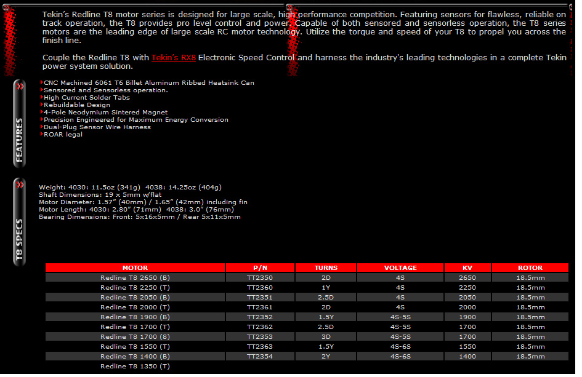Click the "Redline T8 1350 (T)" motor cell
Viewport: 582px width, 377px height.
pyautogui.click(x=135, y=367)
